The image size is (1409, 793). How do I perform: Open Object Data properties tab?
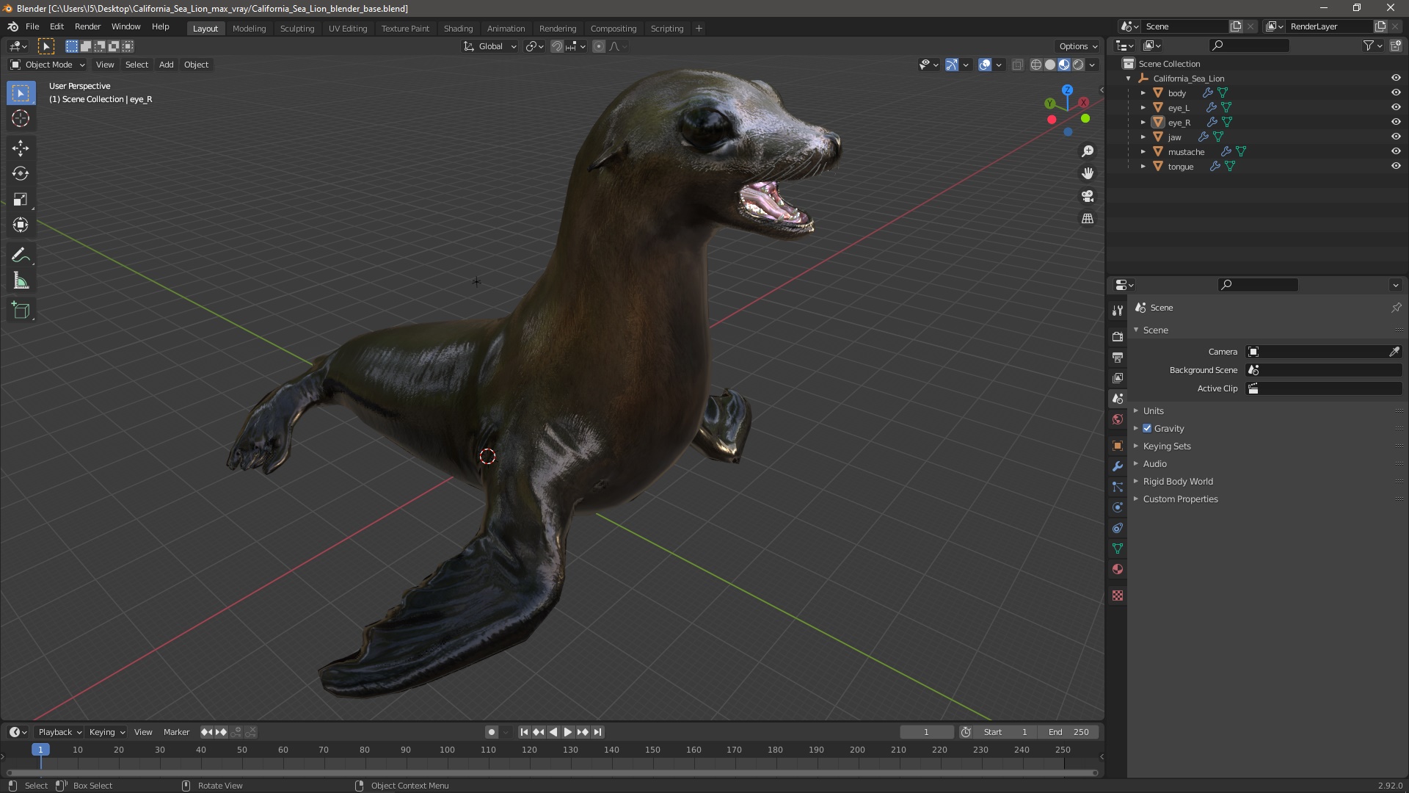pos(1118,548)
